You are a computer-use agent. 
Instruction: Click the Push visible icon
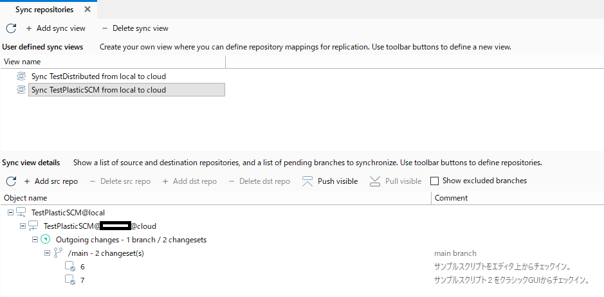pos(307,181)
